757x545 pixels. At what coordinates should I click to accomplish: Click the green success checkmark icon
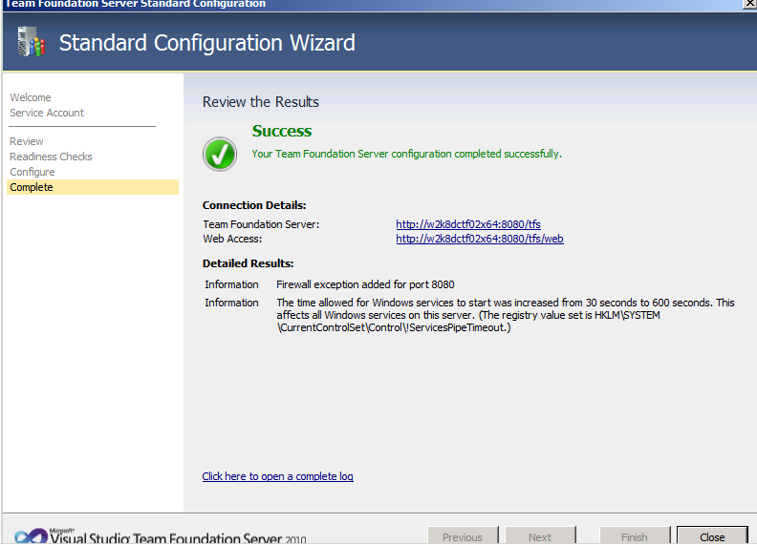220,155
